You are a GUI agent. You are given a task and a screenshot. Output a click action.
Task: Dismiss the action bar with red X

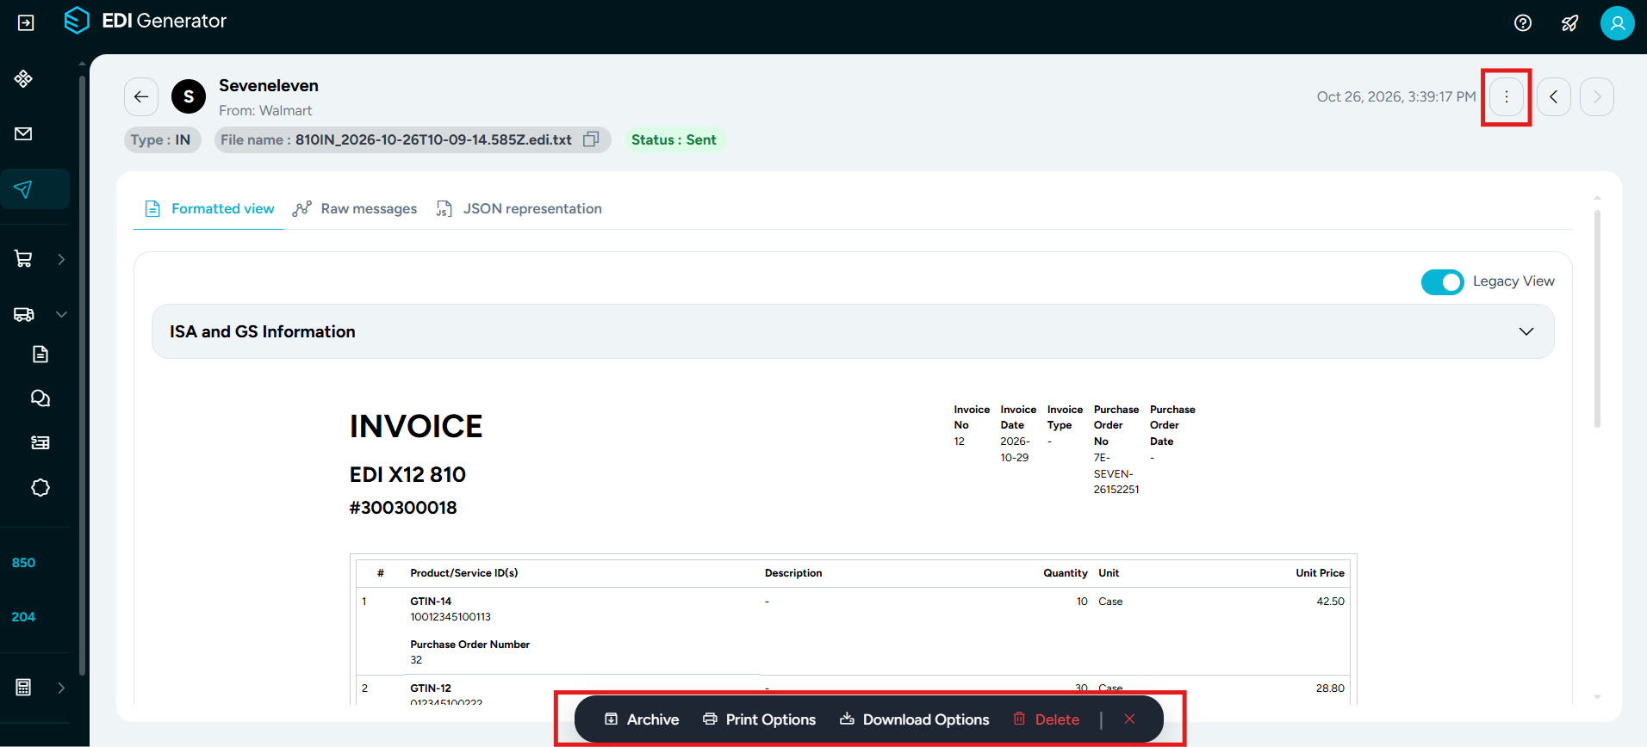[1129, 719]
